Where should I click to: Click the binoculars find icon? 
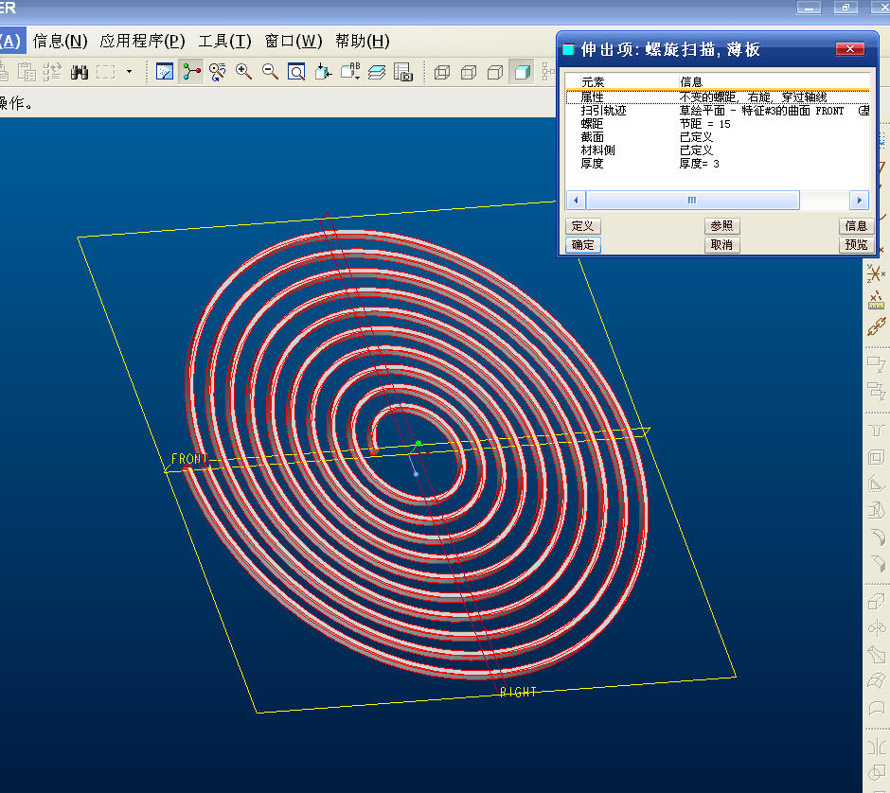click(80, 72)
